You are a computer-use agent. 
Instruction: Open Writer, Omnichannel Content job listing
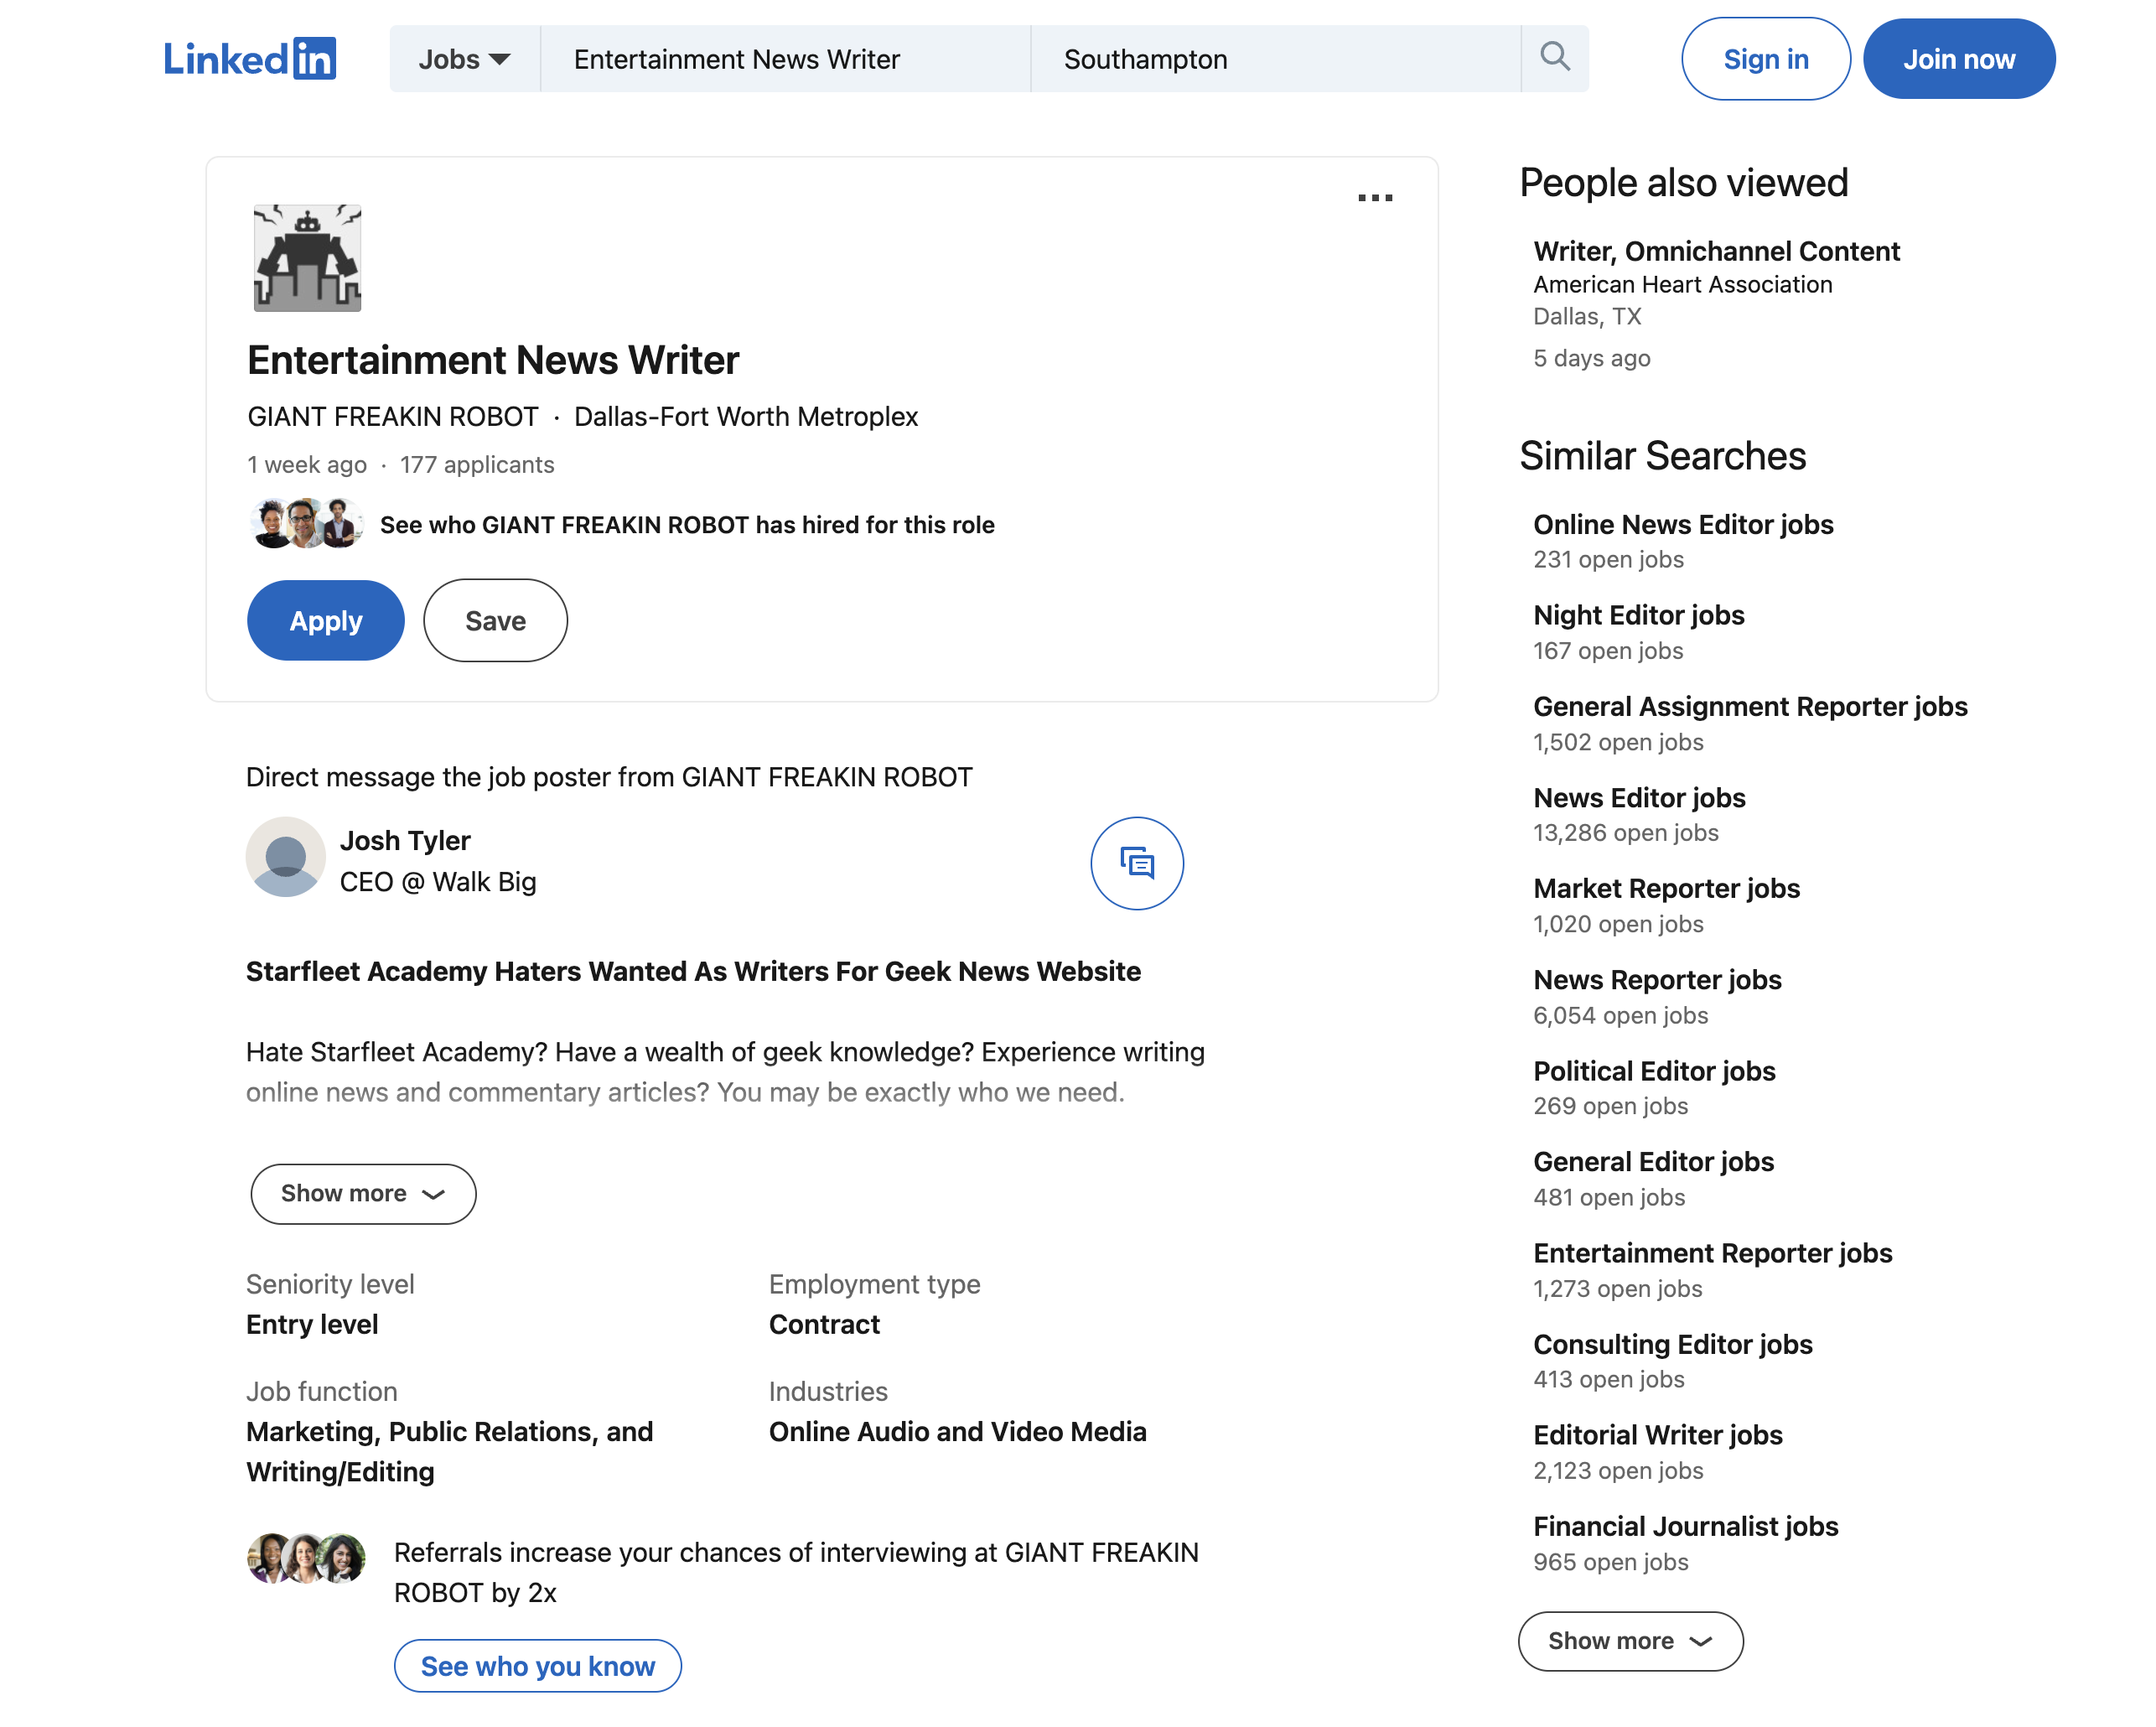[x=1716, y=251]
